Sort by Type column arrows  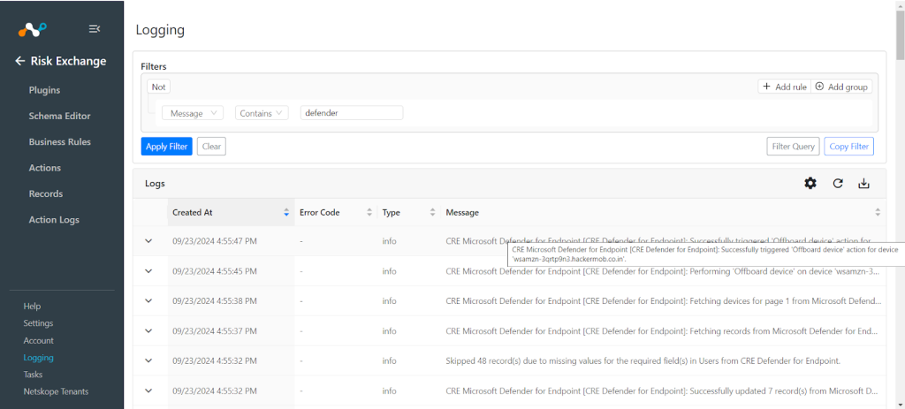pyautogui.click(x=432, y=212)
